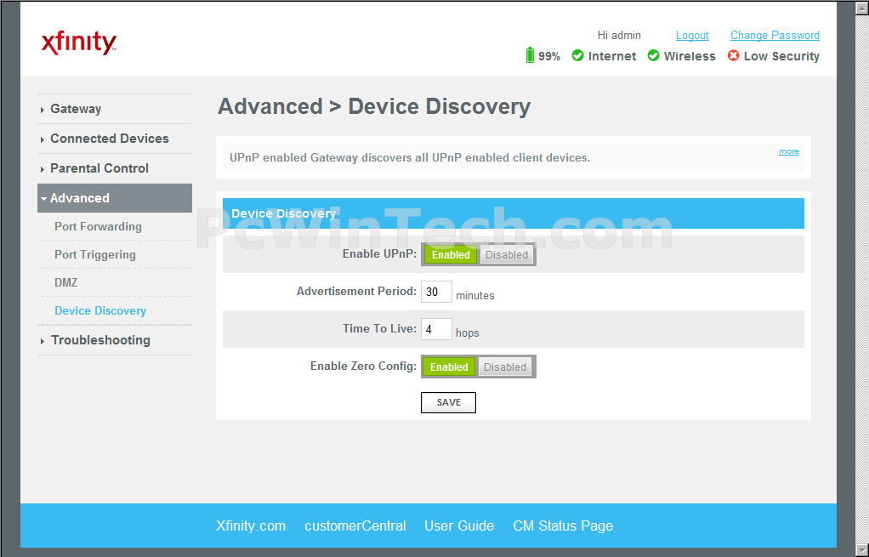
Task: Click the Logout link
Action: pos(692,36)
